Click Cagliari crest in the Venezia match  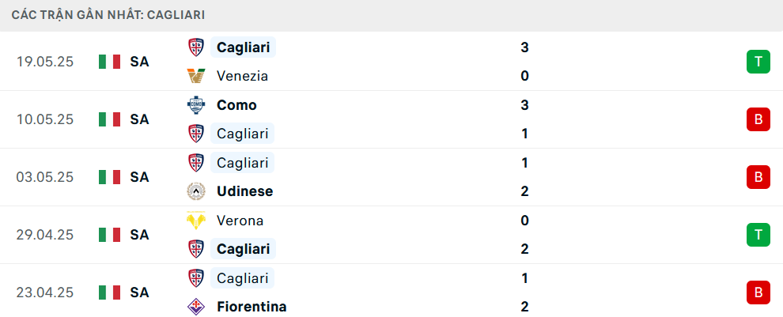[196, 47]
